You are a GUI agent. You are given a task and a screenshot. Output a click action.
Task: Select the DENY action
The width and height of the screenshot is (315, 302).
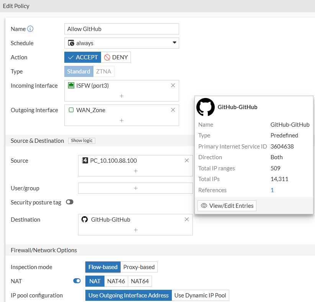coord(116,57)
